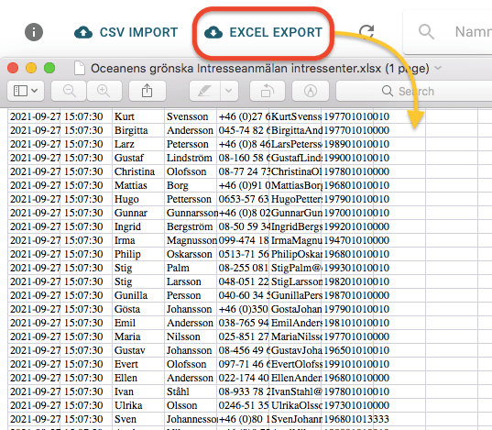Select cell Maria

pos(138,336)
